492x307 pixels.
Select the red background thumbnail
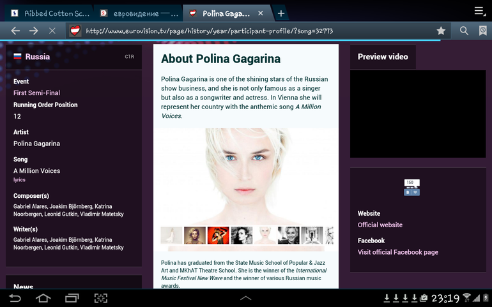click(218, 236)
